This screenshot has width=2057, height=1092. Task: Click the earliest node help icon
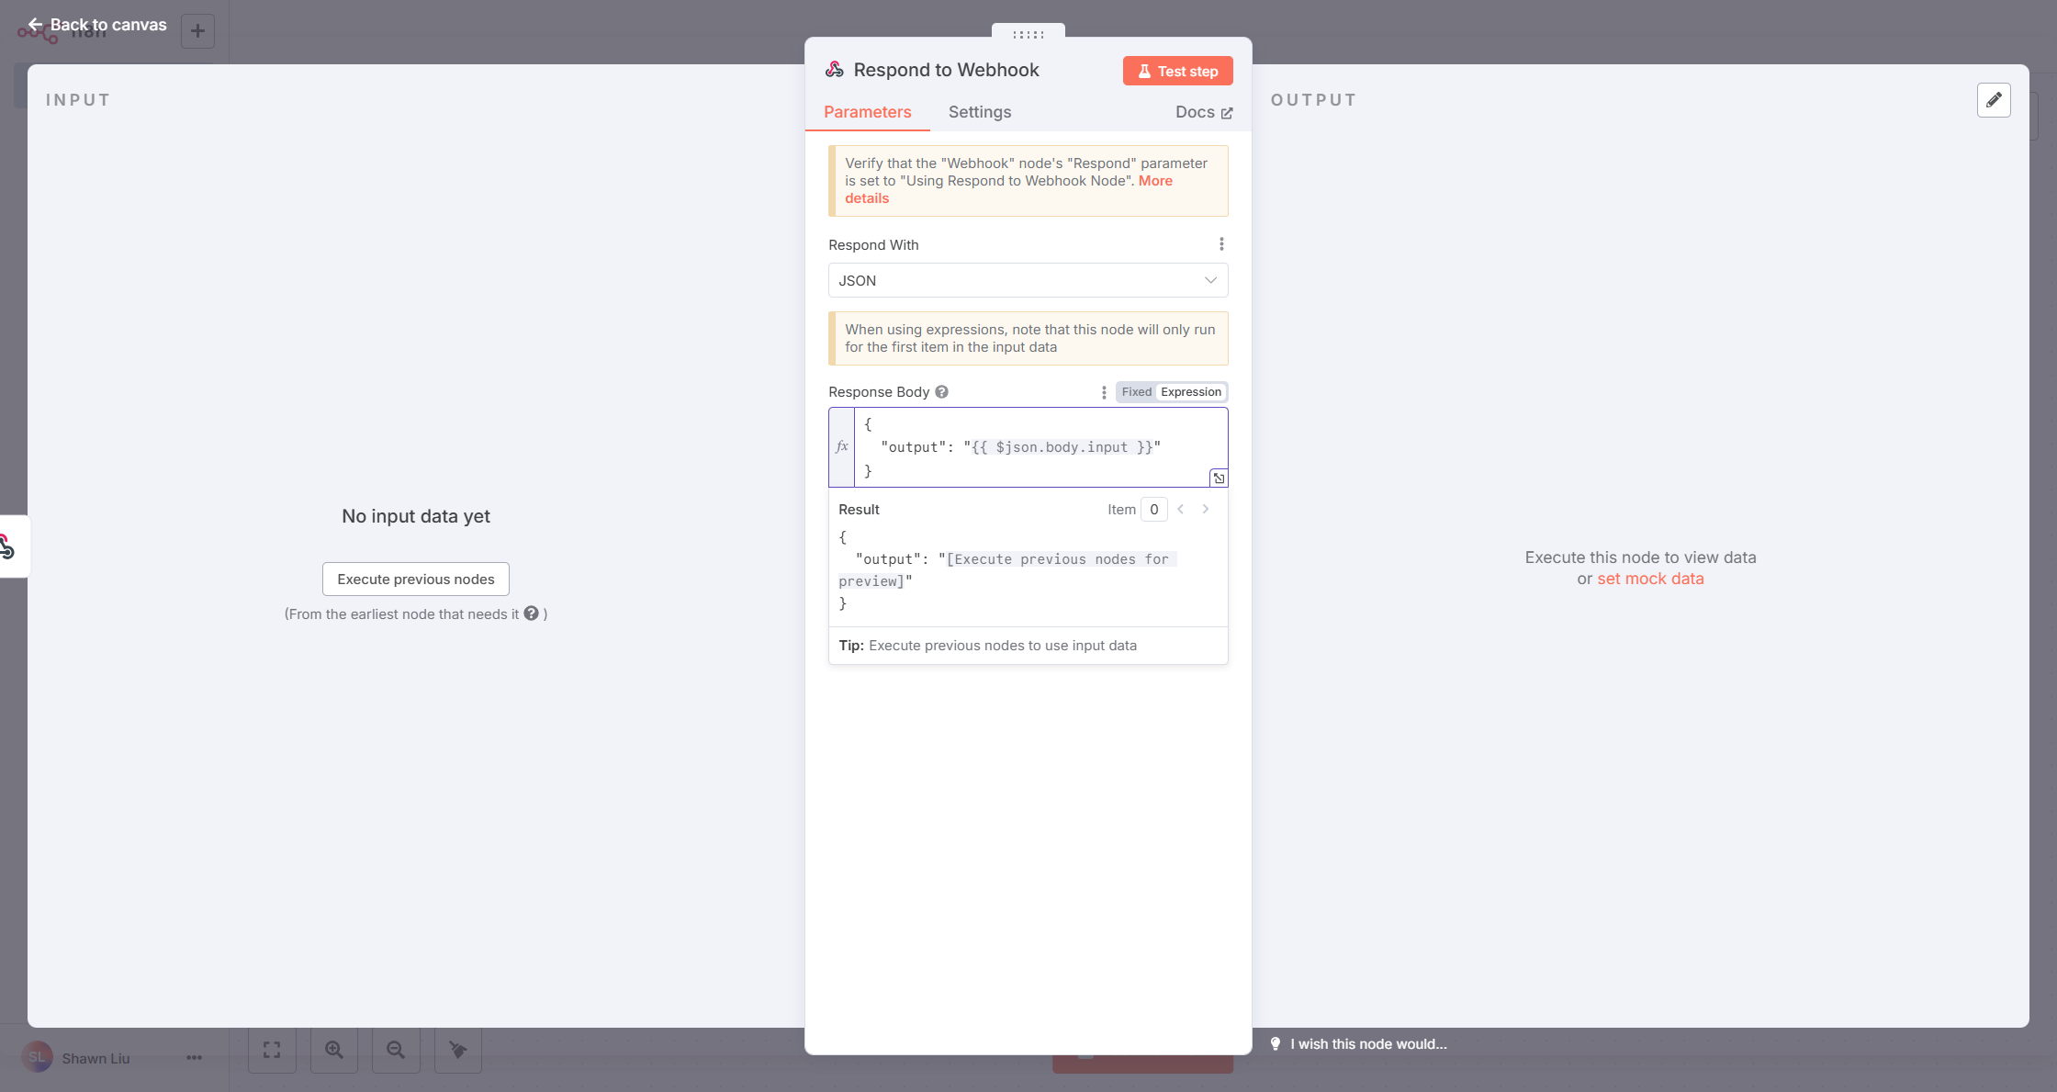pyautogui.click(x=531, y=614)
